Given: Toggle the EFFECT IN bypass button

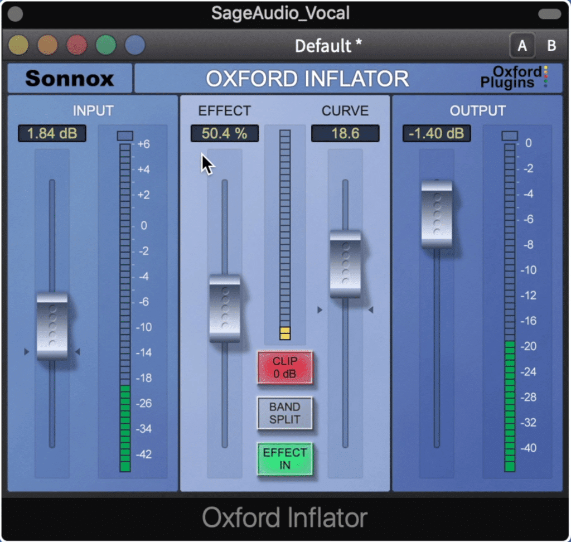Looking at the screenshot, I should [x=285, y=459].
